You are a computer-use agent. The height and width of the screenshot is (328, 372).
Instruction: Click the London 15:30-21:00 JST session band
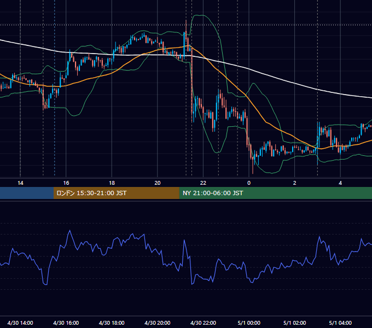[x=116, y=193]
